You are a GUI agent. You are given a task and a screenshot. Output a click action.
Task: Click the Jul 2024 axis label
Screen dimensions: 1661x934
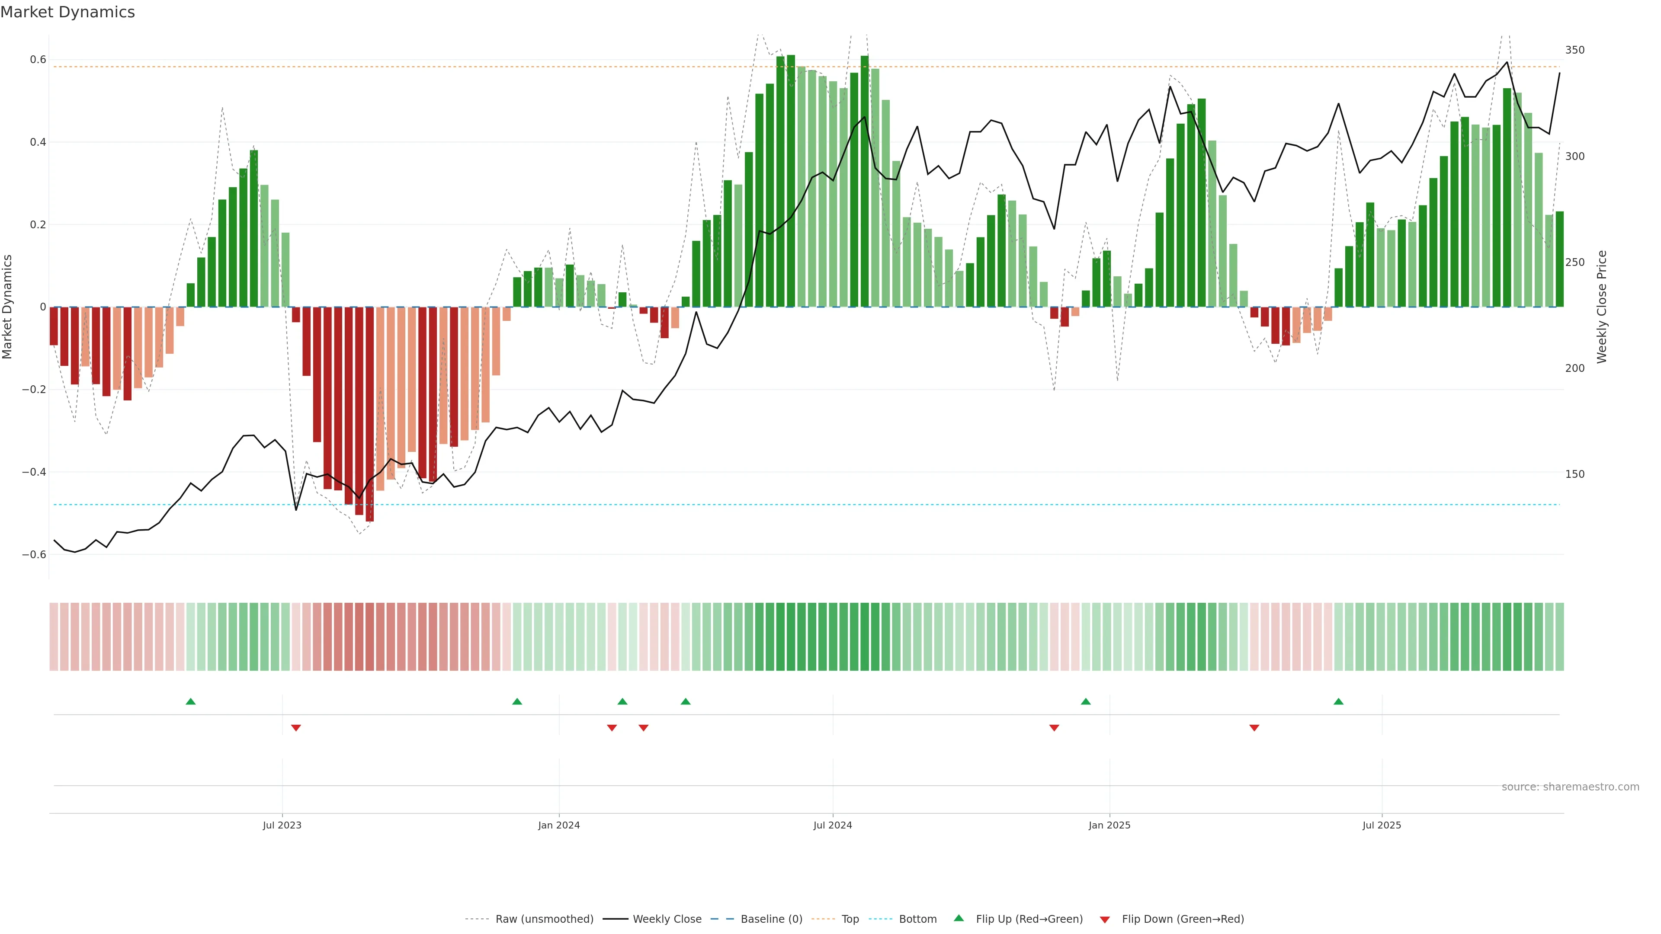832,825
